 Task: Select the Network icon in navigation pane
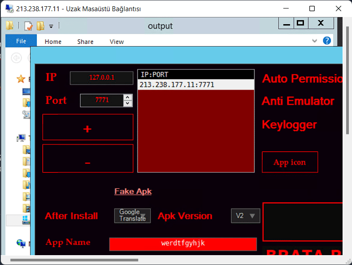[x=21, y=244]
